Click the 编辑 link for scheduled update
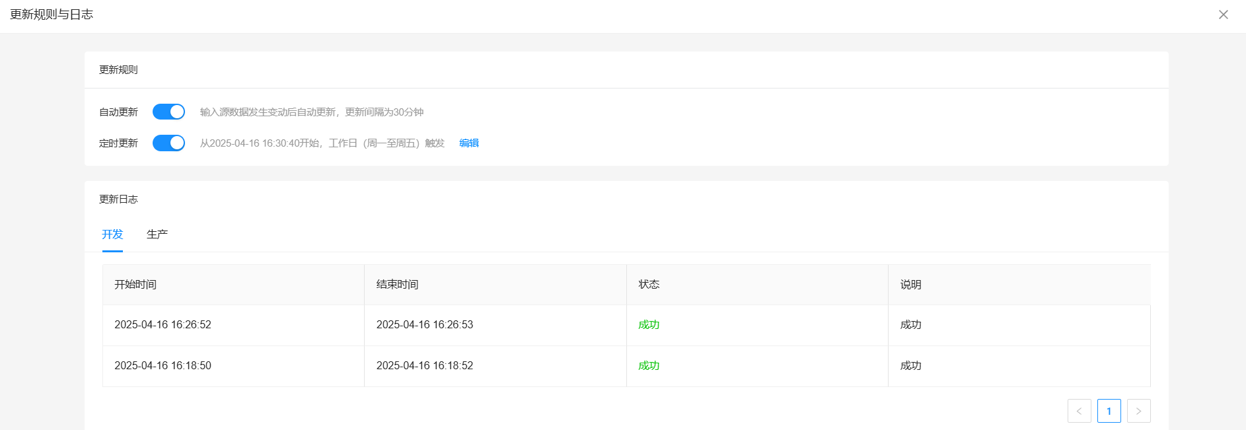1246x430 pixels. [468, 143]
